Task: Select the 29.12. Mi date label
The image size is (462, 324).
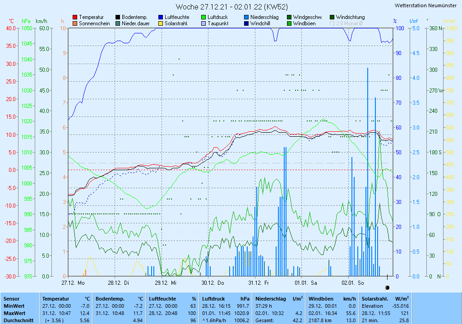Action: (166, 283)
